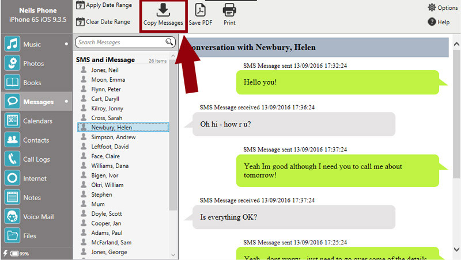Click the search magnifier icon
461x260 pixels.
[x=169, y=42]
